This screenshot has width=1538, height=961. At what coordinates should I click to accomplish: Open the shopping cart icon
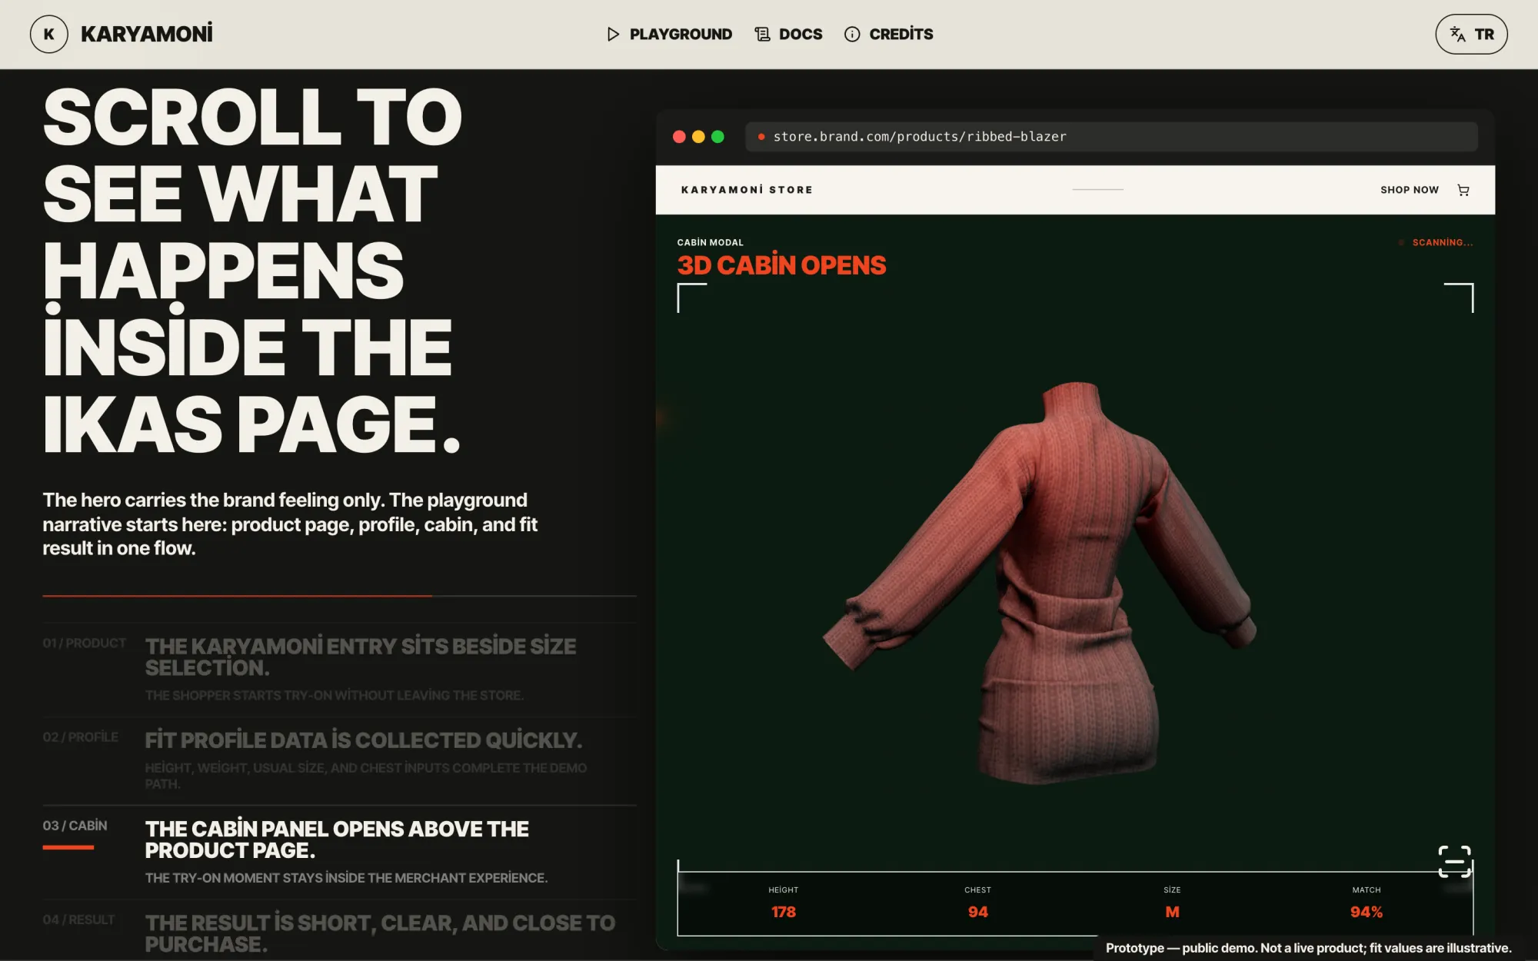[1463, 190]
